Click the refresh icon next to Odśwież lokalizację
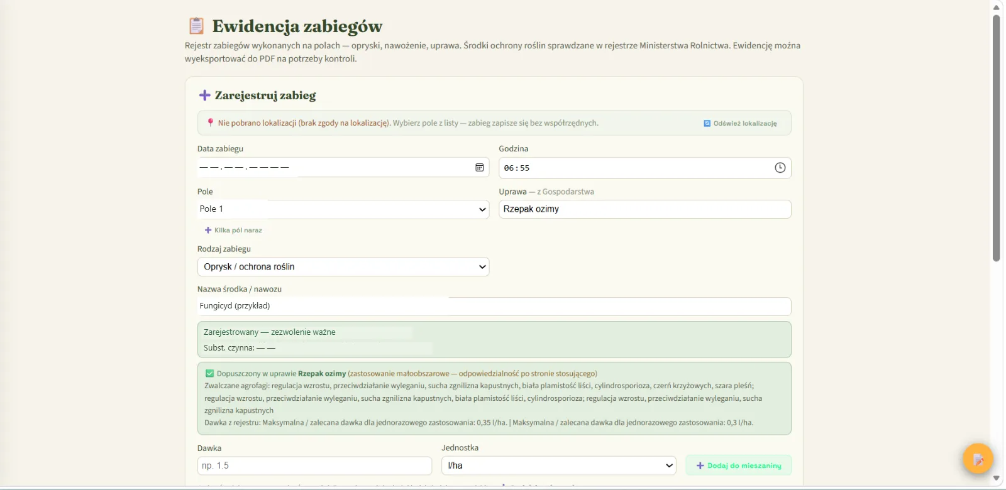This screenshot has width=1006, height=490. tap(707, 123)
